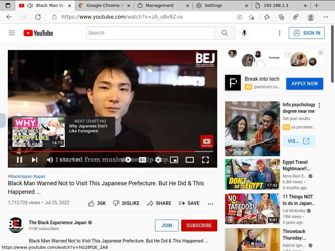Switch to theater mode
Viewport: 335px width, 251px height.
(190, 159)
